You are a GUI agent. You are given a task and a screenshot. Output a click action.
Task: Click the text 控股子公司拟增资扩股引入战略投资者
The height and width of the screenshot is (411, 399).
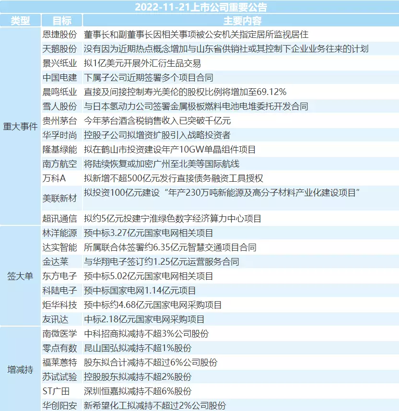[x=157, y=135]
